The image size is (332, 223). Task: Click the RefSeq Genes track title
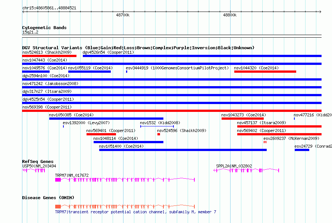pyautogui.click(x=38, y=161)
